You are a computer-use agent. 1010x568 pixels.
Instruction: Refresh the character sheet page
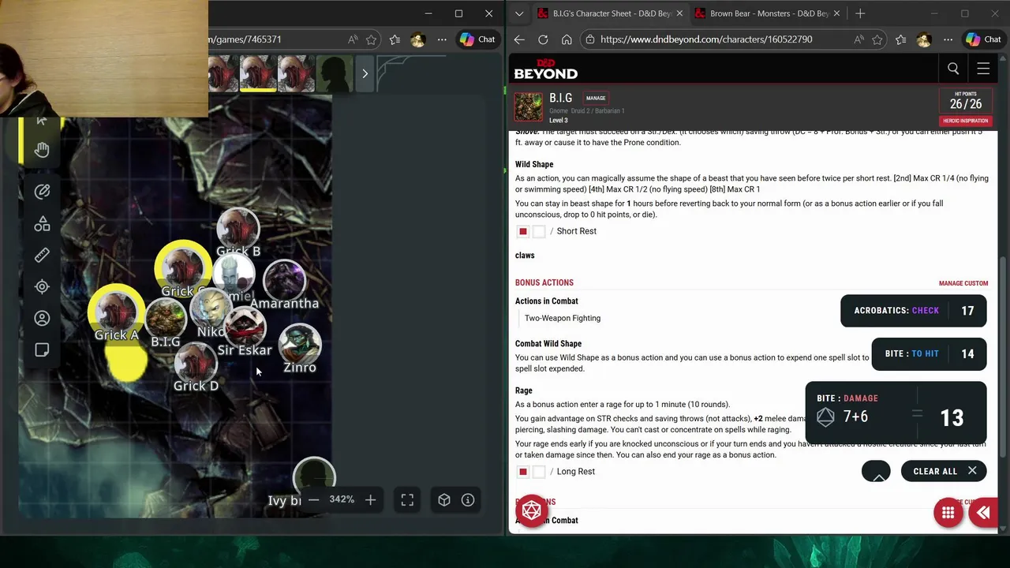click(x=543, y=39)
